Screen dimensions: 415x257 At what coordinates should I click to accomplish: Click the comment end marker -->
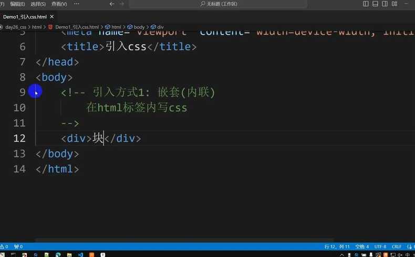pyautogui.click(x=70, y=123)
